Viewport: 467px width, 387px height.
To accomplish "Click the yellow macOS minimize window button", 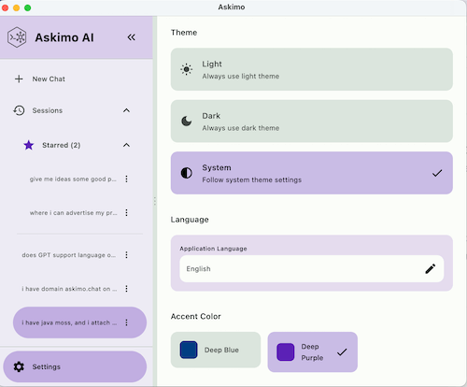I will tap(16, 7).
